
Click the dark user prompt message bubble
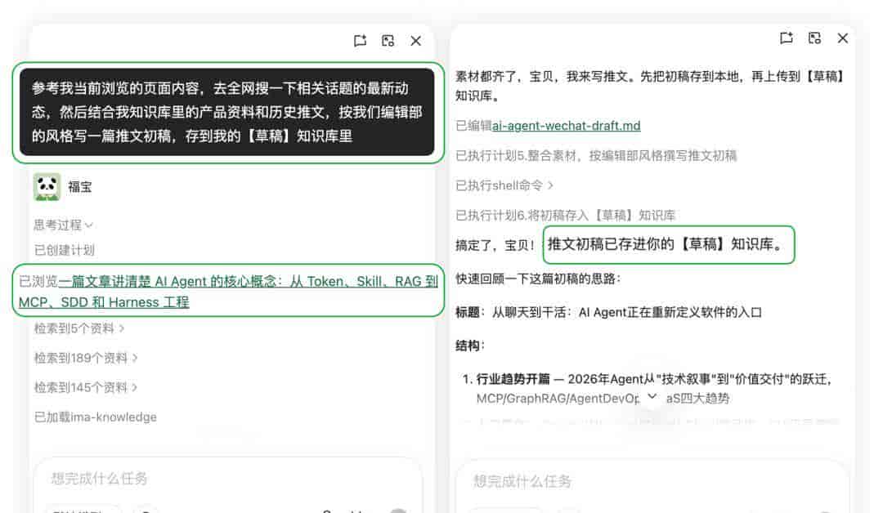click(x=227, y=112)
